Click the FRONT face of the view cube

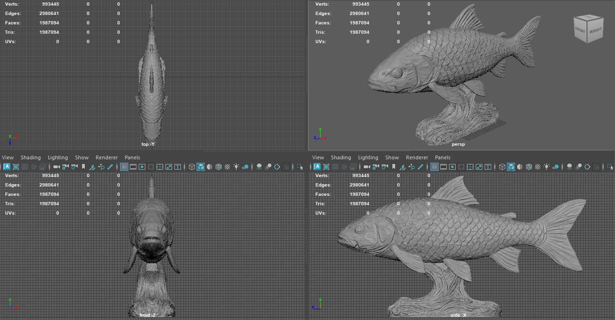click(x=581, y=30)
